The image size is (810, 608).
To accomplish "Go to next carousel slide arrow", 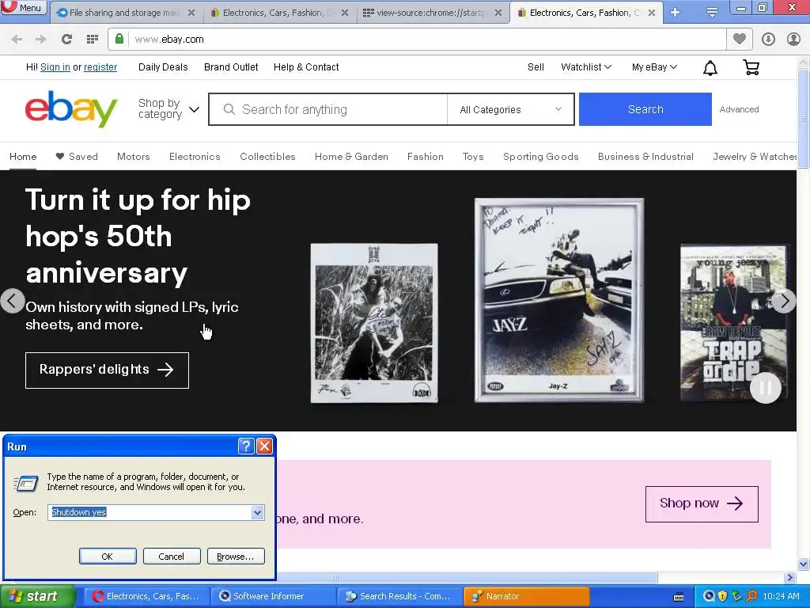I will [x=784, y=300].
